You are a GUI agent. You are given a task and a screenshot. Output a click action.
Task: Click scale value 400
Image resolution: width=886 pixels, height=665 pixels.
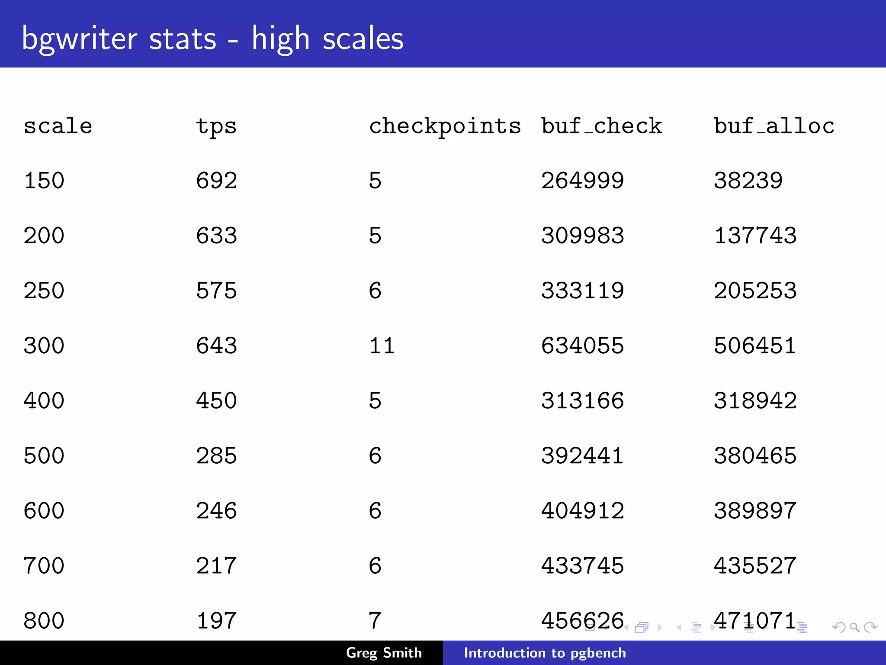pos(44,400)
